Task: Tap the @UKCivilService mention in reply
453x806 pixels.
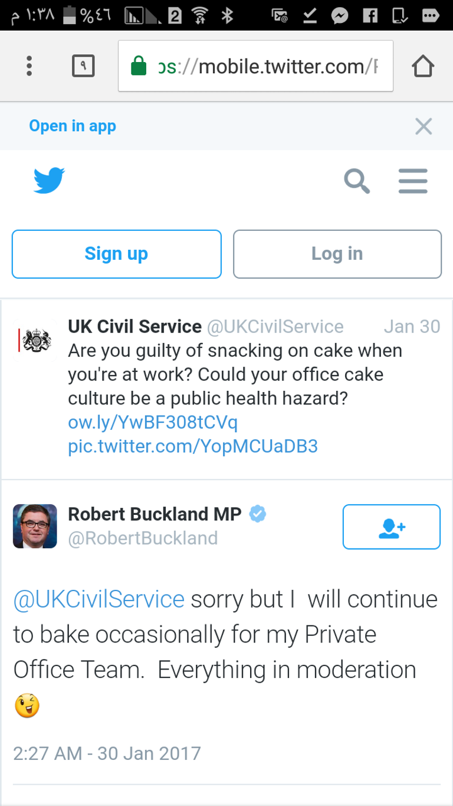Action: click(x=99, y=599)
